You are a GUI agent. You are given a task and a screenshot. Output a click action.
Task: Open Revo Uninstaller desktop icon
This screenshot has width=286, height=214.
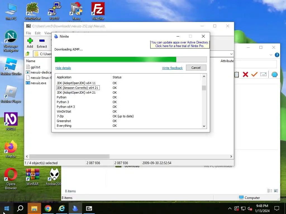click(76, 11)
